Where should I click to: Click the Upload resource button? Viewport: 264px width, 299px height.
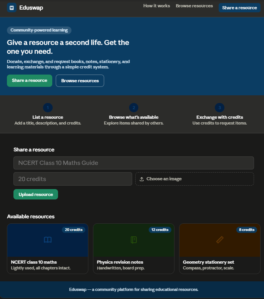pos(36,194)
